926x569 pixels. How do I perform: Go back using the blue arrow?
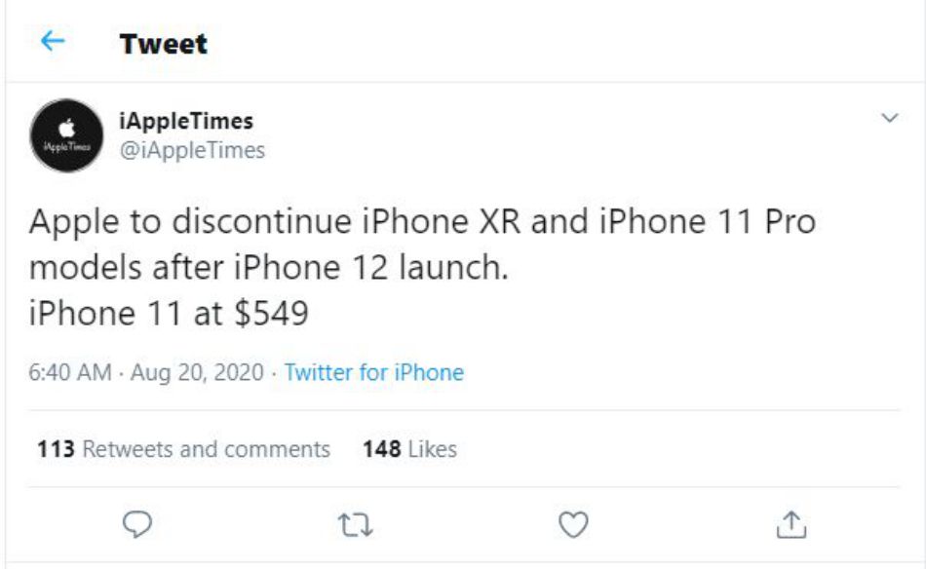coord(53,41)
